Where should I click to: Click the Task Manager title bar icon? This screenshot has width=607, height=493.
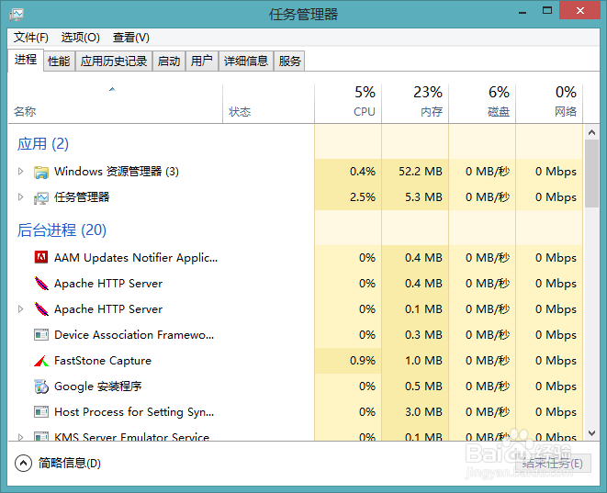17,15
